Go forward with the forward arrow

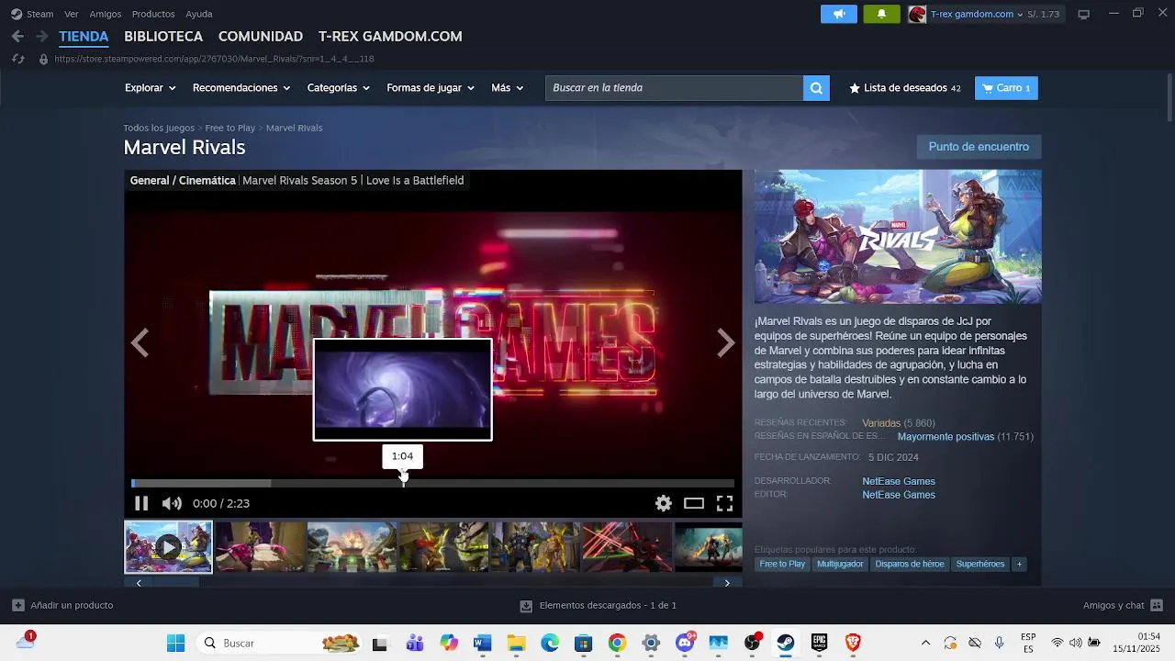(x=41, y=37)
